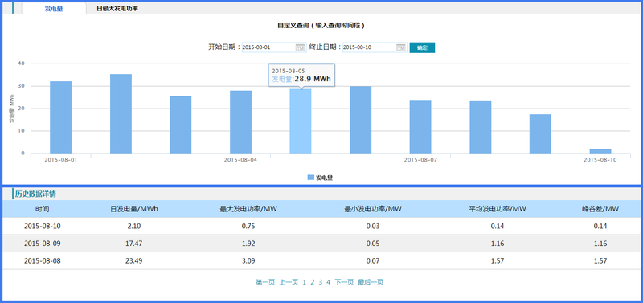Viewport: 643px width, 303px height.
Task: Select the shortest bar for 2015-08-10
Action: coord(600,151)
